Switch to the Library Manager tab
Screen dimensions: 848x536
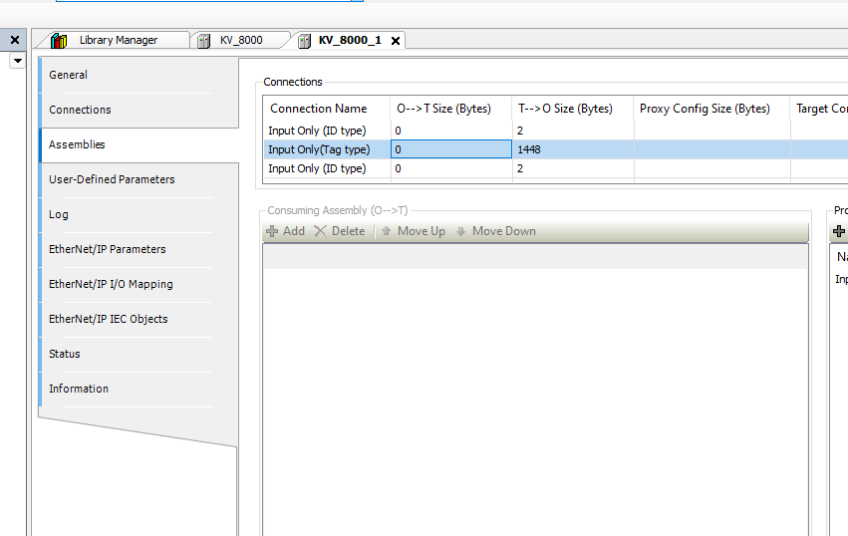click(119, 40)
